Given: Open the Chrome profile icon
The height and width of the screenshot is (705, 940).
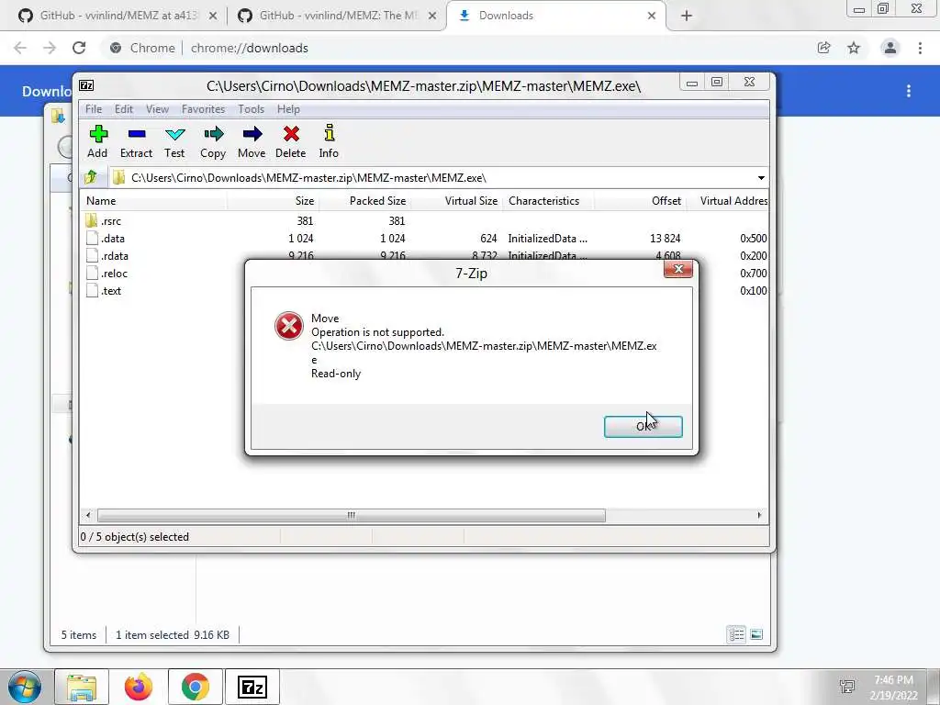Looking at the screenshot, I should click(x=890, y=48).
